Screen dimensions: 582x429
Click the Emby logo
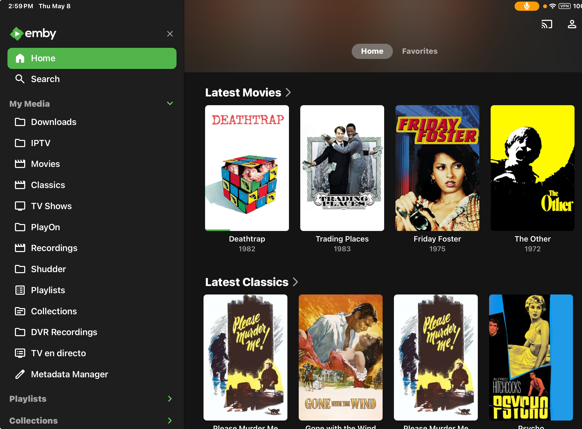(x=33, y=33)
